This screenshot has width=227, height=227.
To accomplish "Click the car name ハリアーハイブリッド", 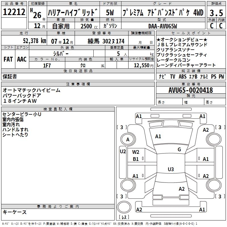I will tap(73, 12).
